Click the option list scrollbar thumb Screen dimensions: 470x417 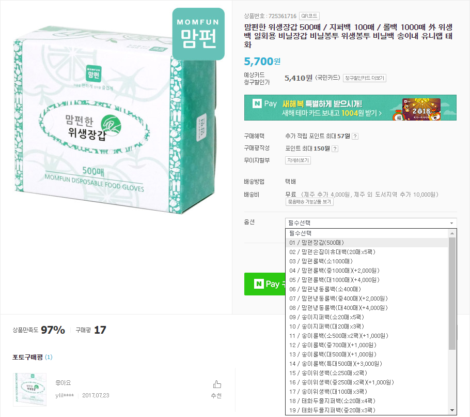coord(452,294)
